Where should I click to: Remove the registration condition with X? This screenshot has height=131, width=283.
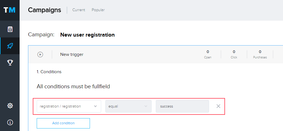(218, 106)
